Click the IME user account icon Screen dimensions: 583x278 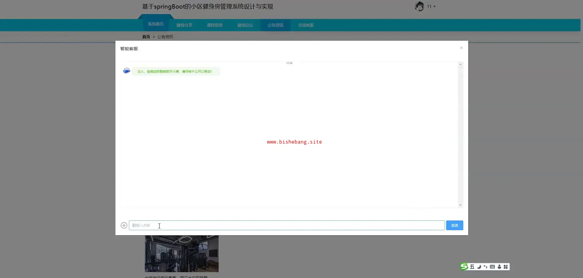click(499, 267)
